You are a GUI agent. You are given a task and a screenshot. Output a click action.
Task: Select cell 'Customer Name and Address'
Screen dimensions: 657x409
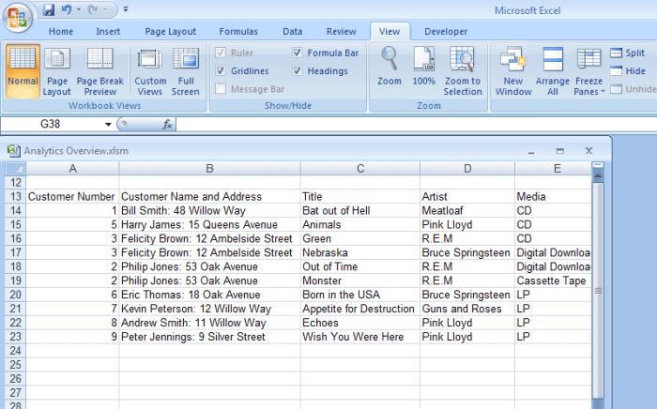pos(209,197)
